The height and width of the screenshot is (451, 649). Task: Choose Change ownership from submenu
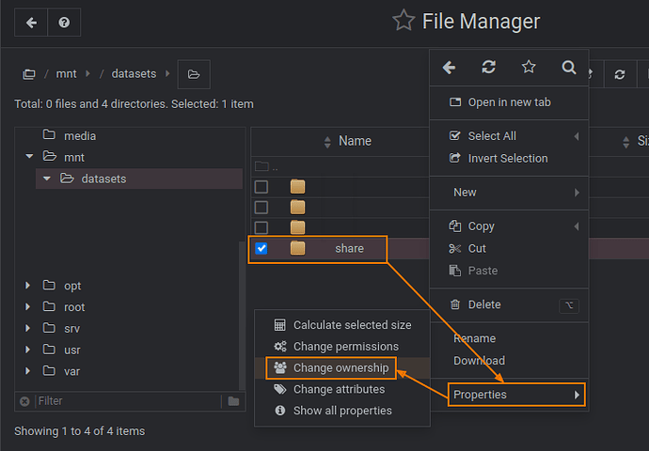tap(340, 368)
